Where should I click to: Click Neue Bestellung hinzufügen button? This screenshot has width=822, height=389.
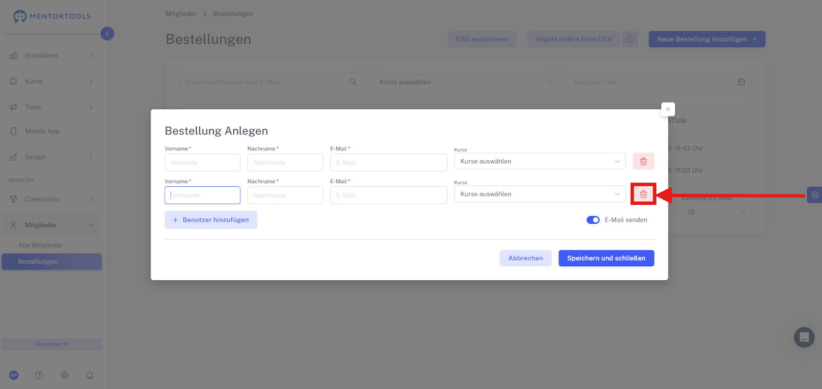coord(707,39)
